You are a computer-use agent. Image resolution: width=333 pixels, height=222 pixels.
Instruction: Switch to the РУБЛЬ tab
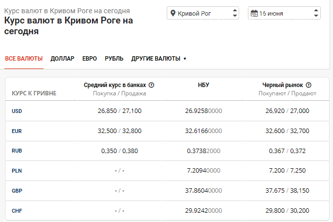pos(114,58)
